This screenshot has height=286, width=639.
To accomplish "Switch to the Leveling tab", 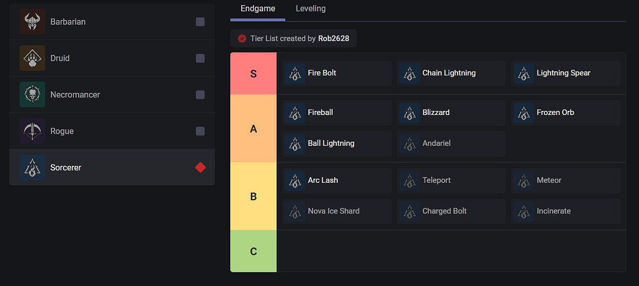I will click(311, 9).
